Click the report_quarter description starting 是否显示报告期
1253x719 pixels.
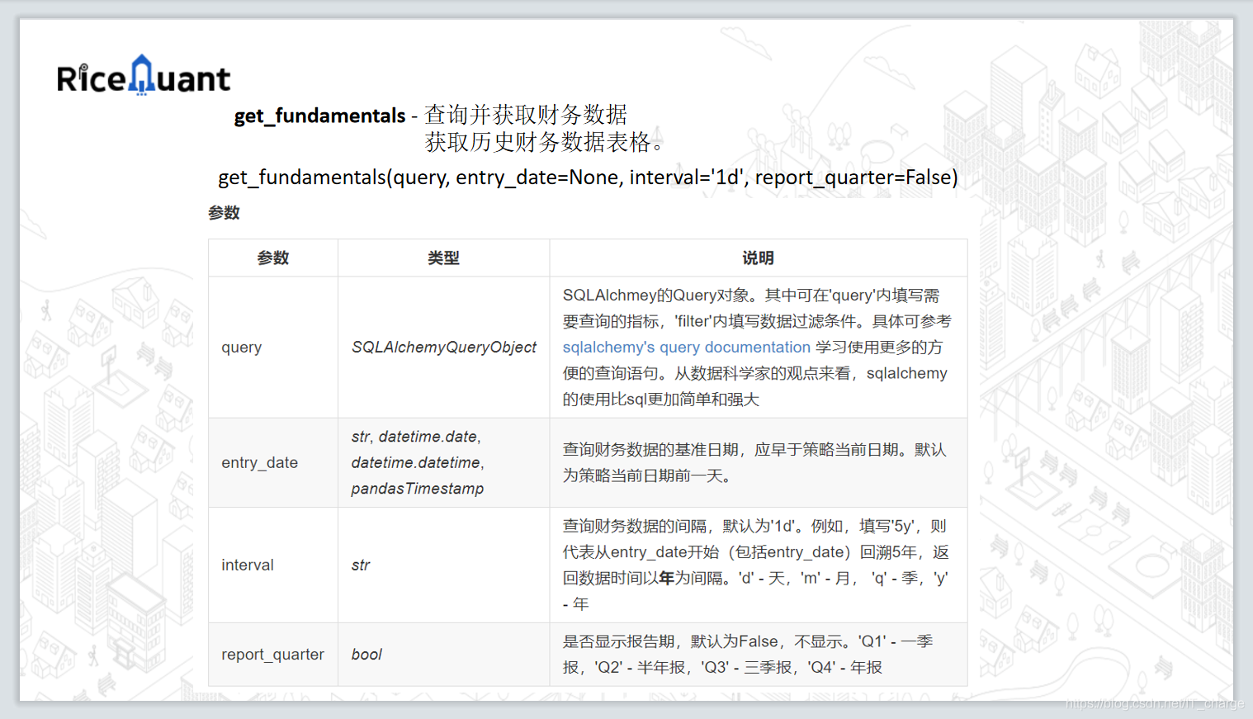748,655
